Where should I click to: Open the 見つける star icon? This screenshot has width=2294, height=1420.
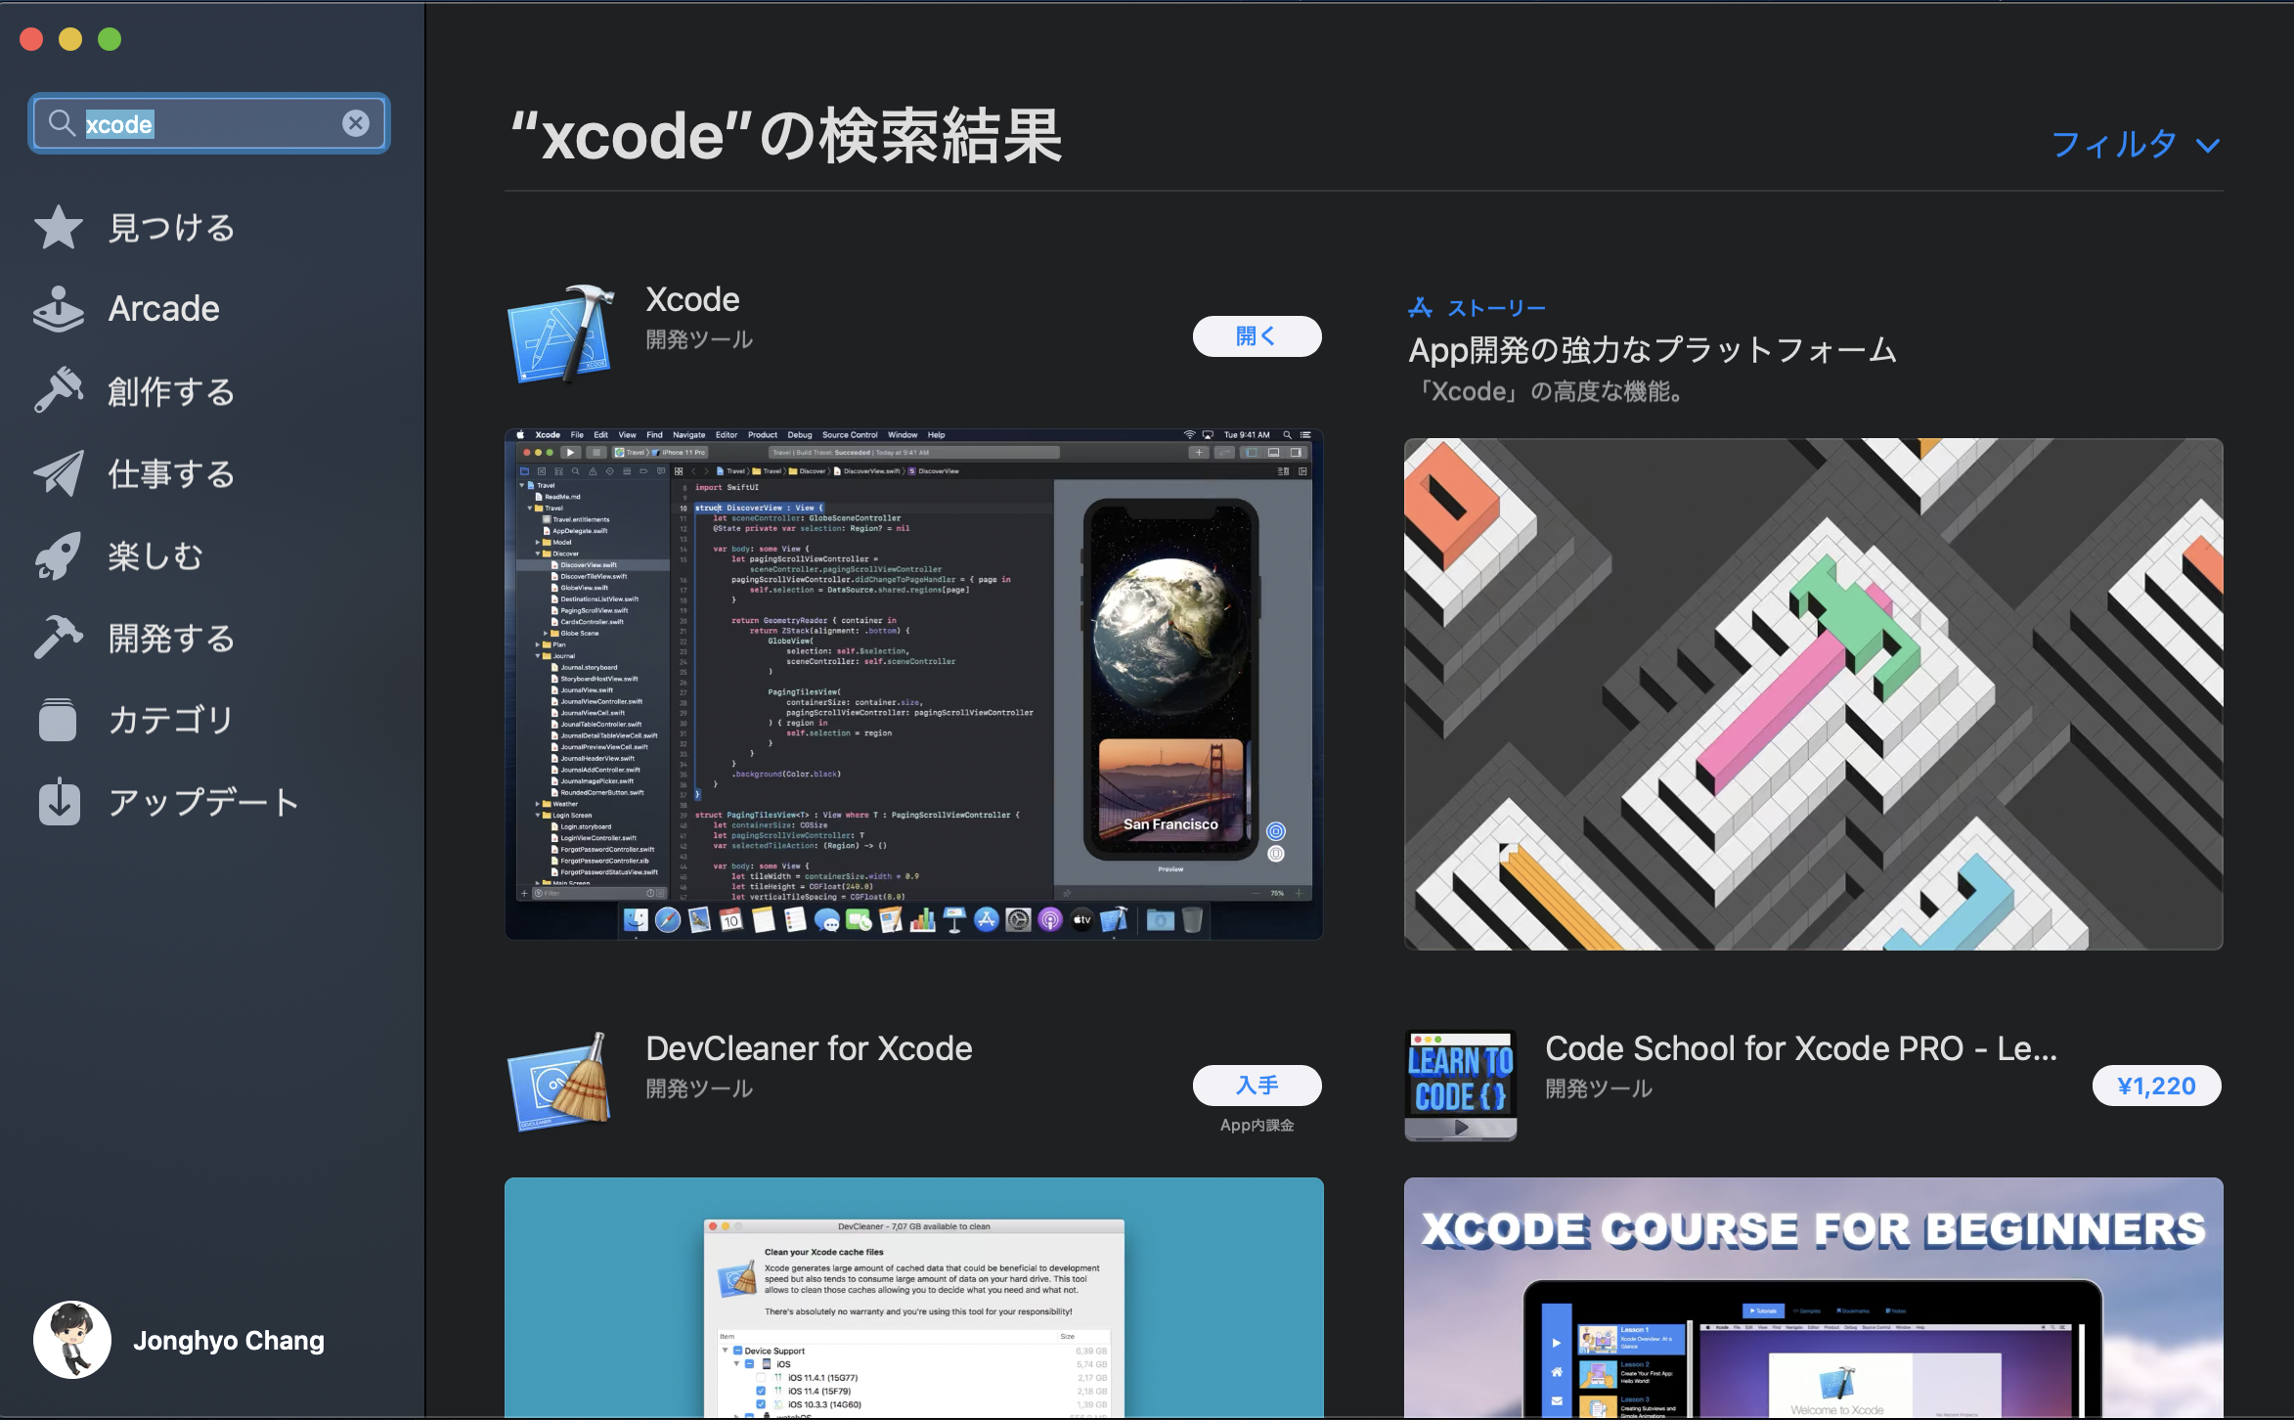59,228
